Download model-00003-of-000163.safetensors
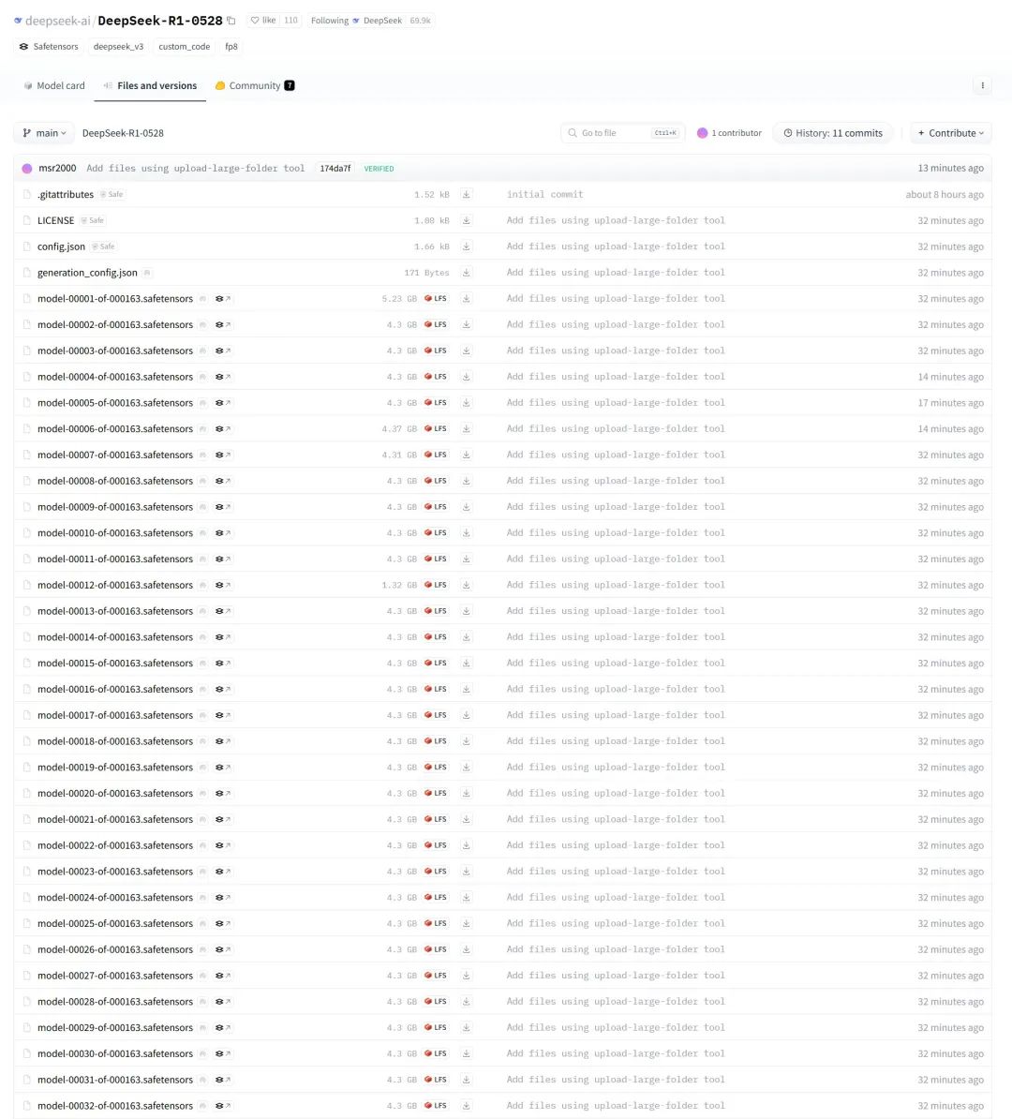This screenshot has width=1012, height=1119. click(x=466, y=351)
